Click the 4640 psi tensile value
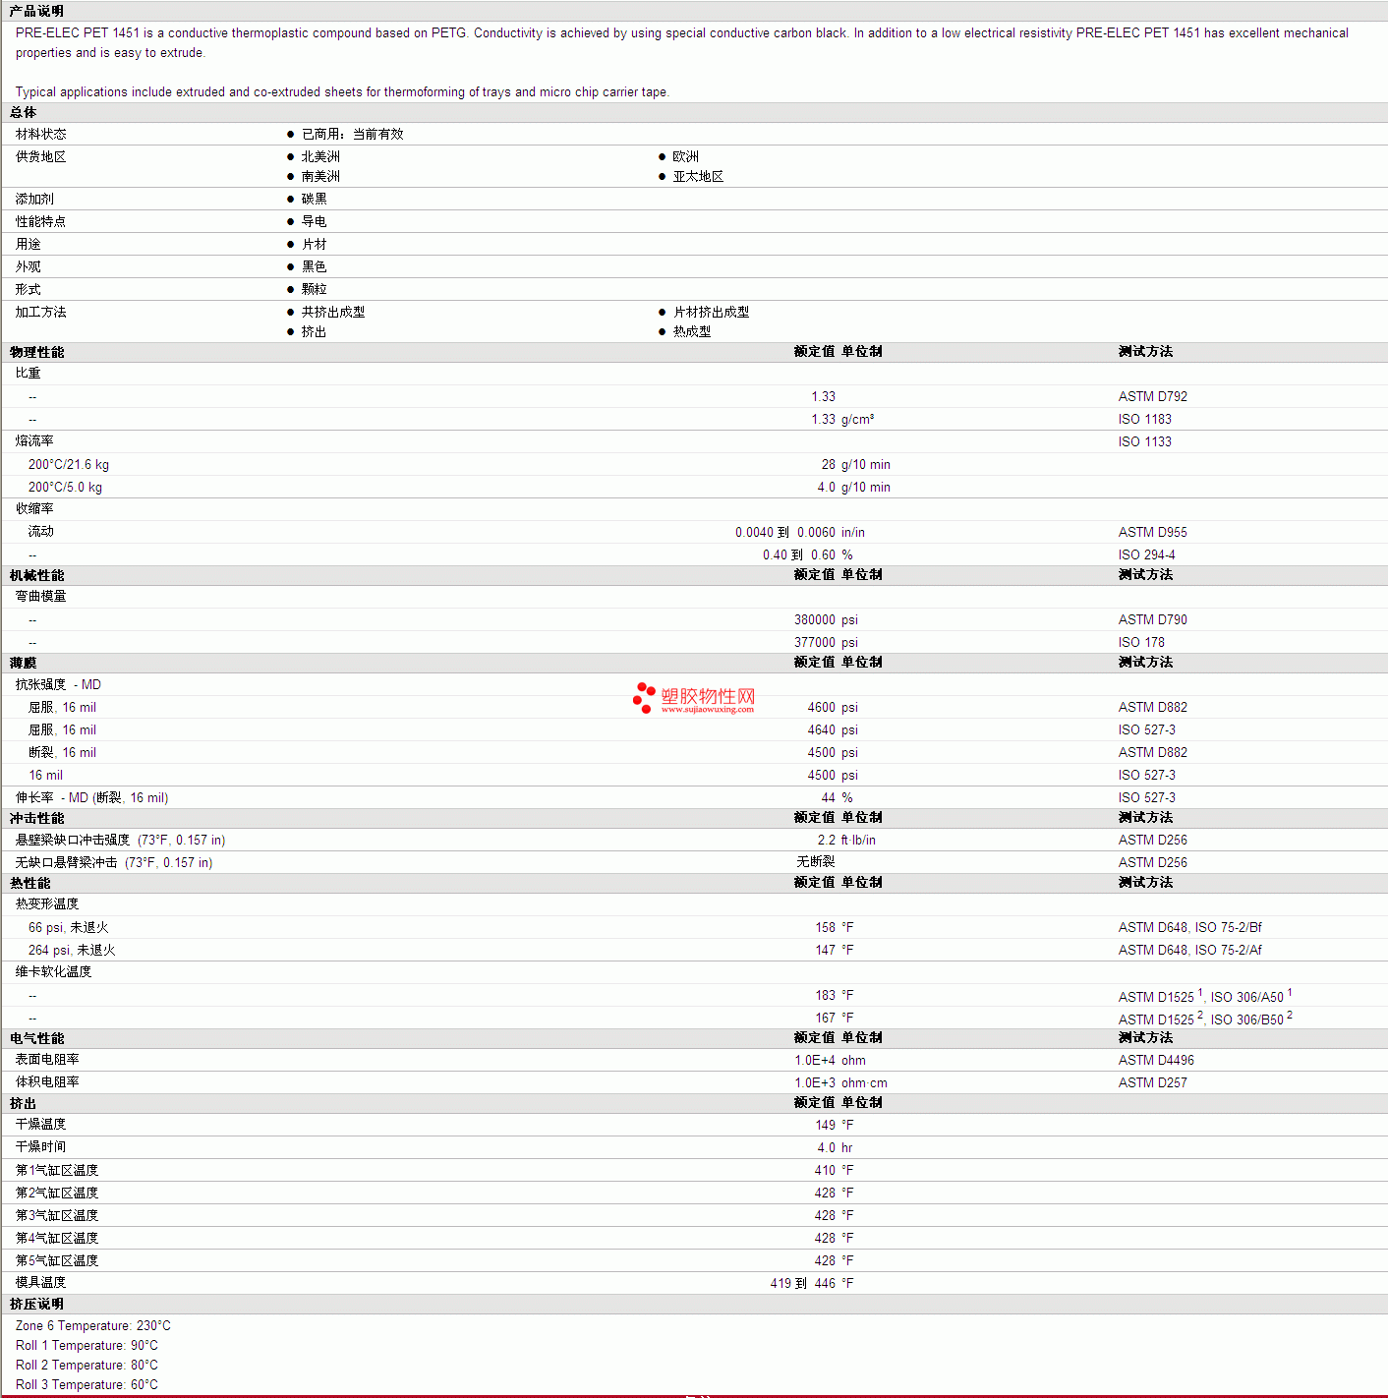 point(833,729)
